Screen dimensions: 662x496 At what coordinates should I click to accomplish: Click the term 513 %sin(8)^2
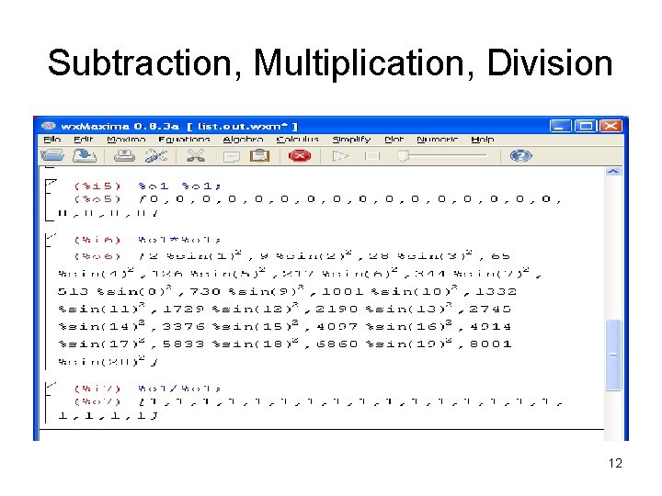coord(115,290)
